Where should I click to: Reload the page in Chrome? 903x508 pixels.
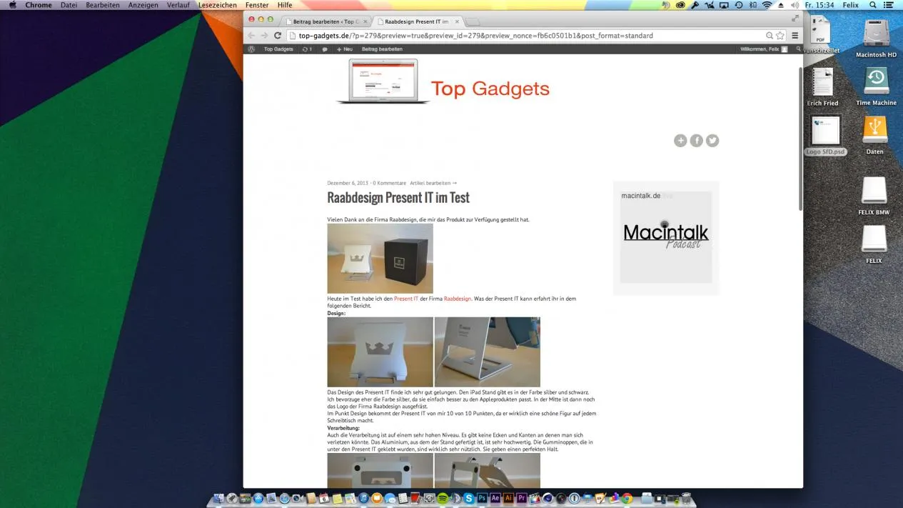tap(278, 35)
